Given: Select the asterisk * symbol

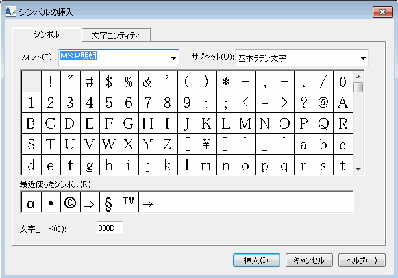Looking at the screenshot, I should click(226, 81).
